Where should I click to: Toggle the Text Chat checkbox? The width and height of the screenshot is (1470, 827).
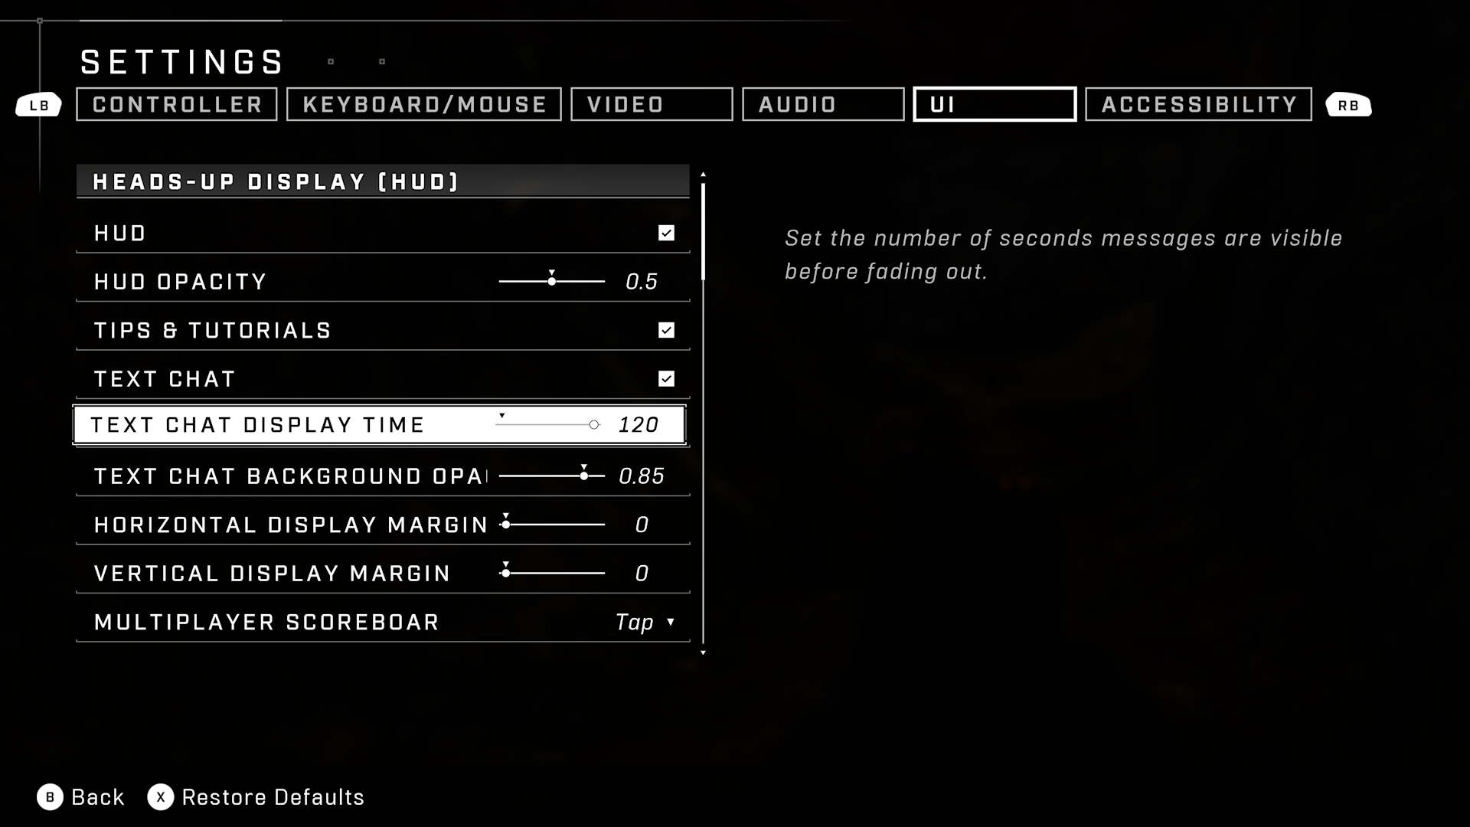pos(666,376)
